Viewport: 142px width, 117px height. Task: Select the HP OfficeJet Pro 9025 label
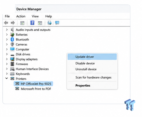point(36,84)
